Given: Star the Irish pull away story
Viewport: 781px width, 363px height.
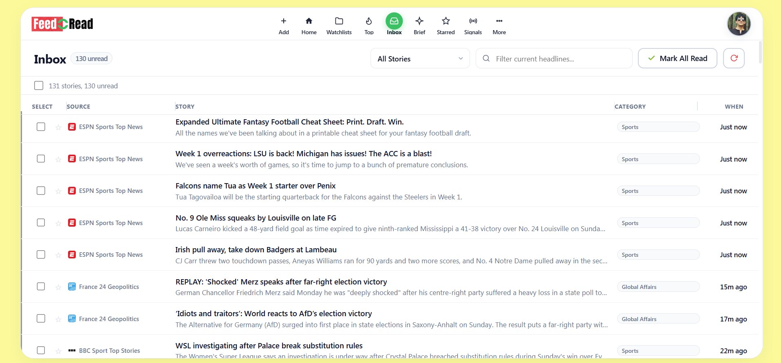Looking at the screenshot, I should click(x=58, y=255).
